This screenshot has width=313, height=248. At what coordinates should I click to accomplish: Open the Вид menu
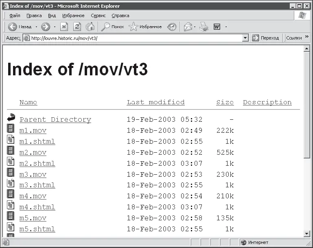pos(52,15)
